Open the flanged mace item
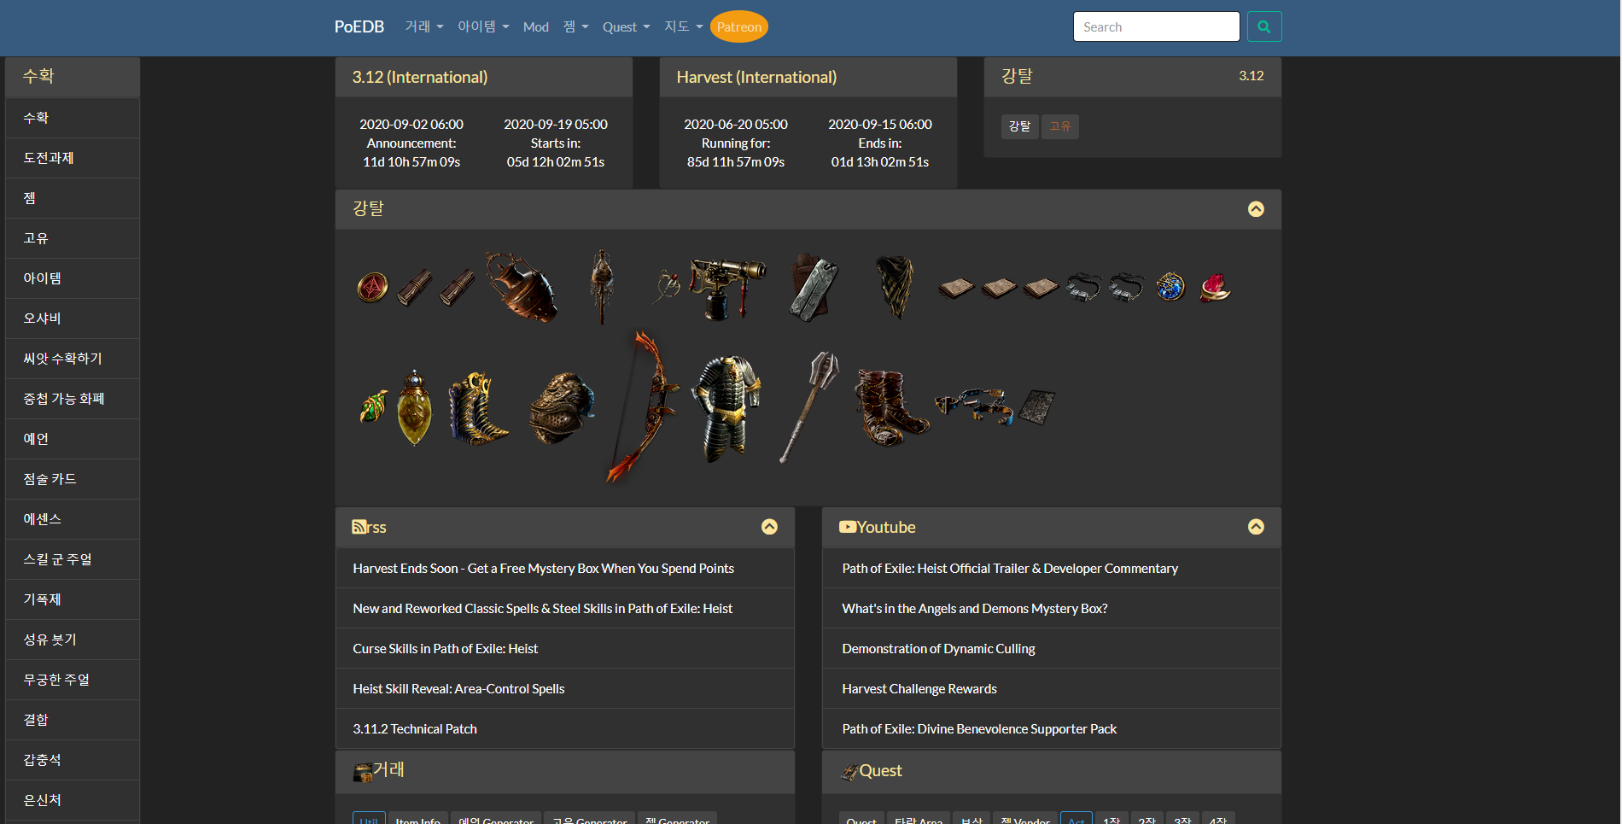 [x=809, y=407]
